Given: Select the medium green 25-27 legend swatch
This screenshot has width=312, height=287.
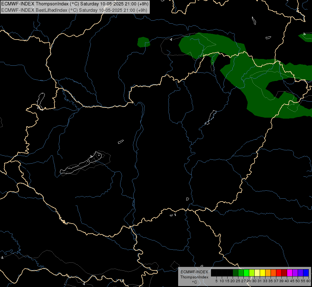Looking at the screenshot, I should (241, 273).
